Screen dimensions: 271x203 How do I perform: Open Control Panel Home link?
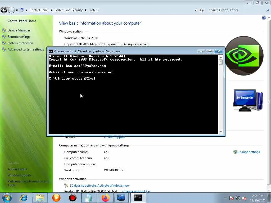point(22,21)
